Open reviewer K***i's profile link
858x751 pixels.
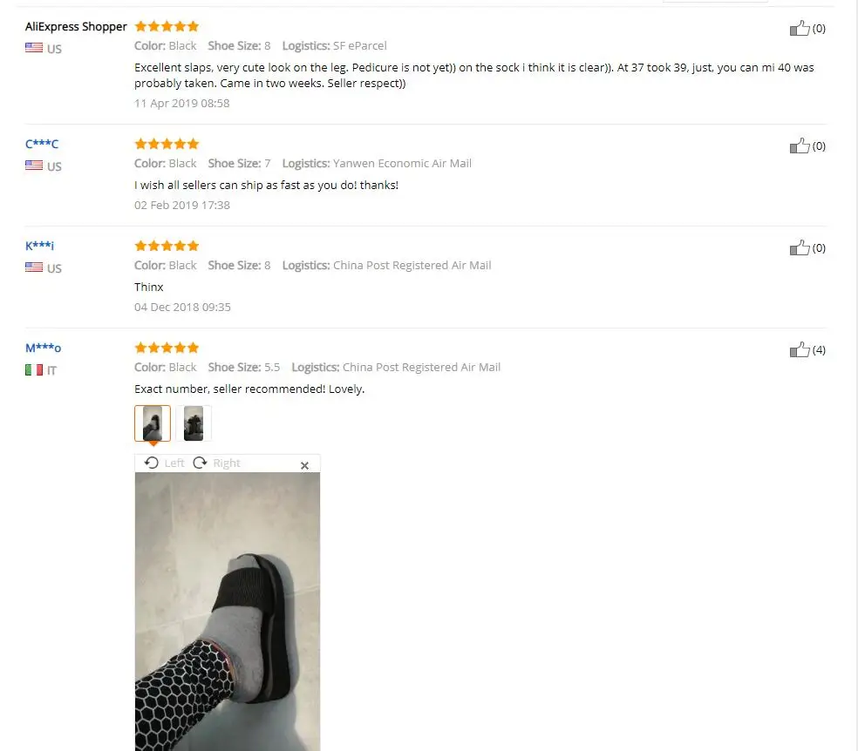click(x=39, y=246)
